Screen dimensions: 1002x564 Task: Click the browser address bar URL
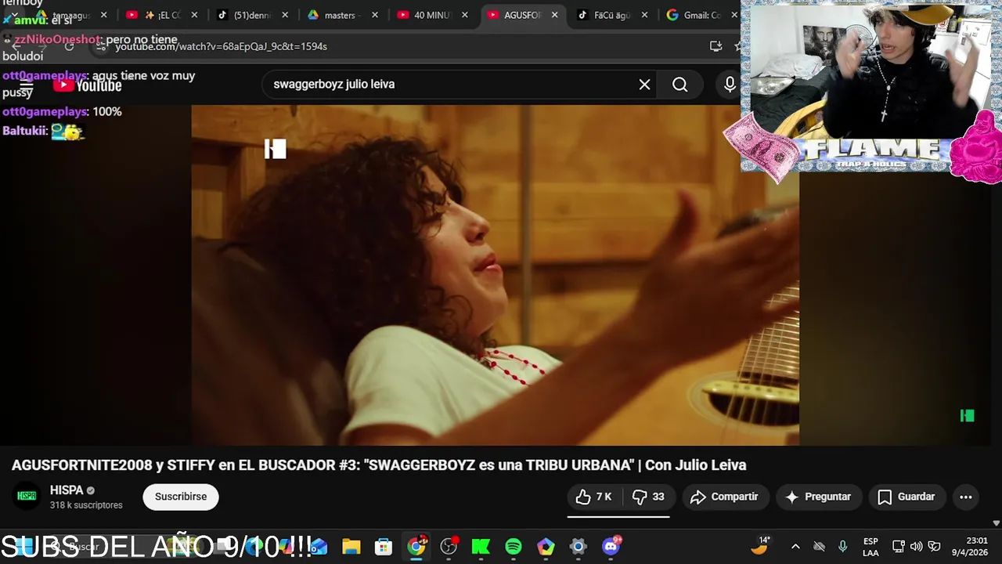pyautogui.click(x=221, y=46)
